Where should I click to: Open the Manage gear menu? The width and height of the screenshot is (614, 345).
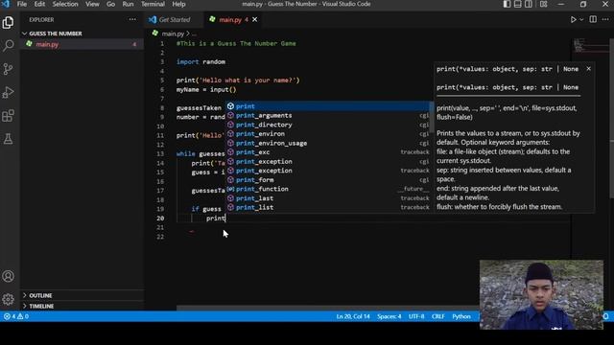(8, 299)
